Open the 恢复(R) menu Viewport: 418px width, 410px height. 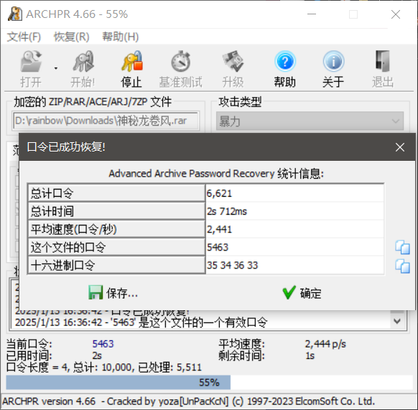tap(71, 37)
